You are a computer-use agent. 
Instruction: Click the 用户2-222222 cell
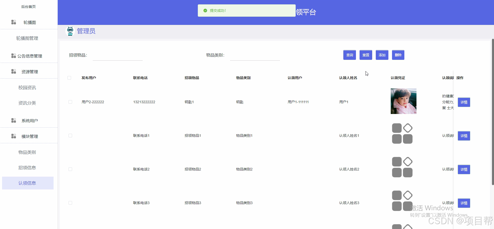[93, 102]
